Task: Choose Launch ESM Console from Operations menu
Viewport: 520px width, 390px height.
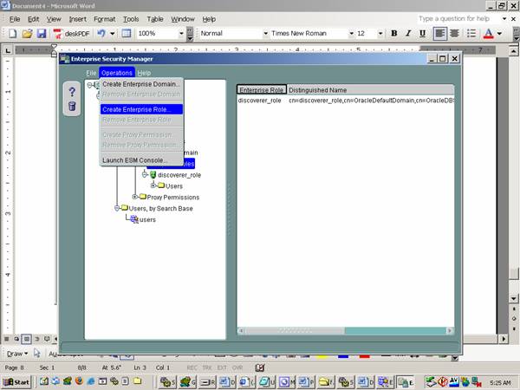Action: tap(134, 160)
